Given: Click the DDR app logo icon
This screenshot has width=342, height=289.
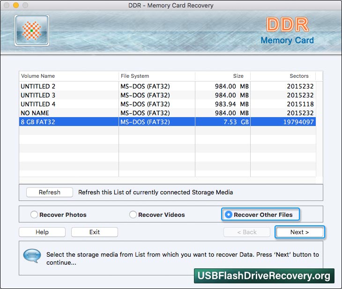Looking at the screenshot, I should click(32, 30).
